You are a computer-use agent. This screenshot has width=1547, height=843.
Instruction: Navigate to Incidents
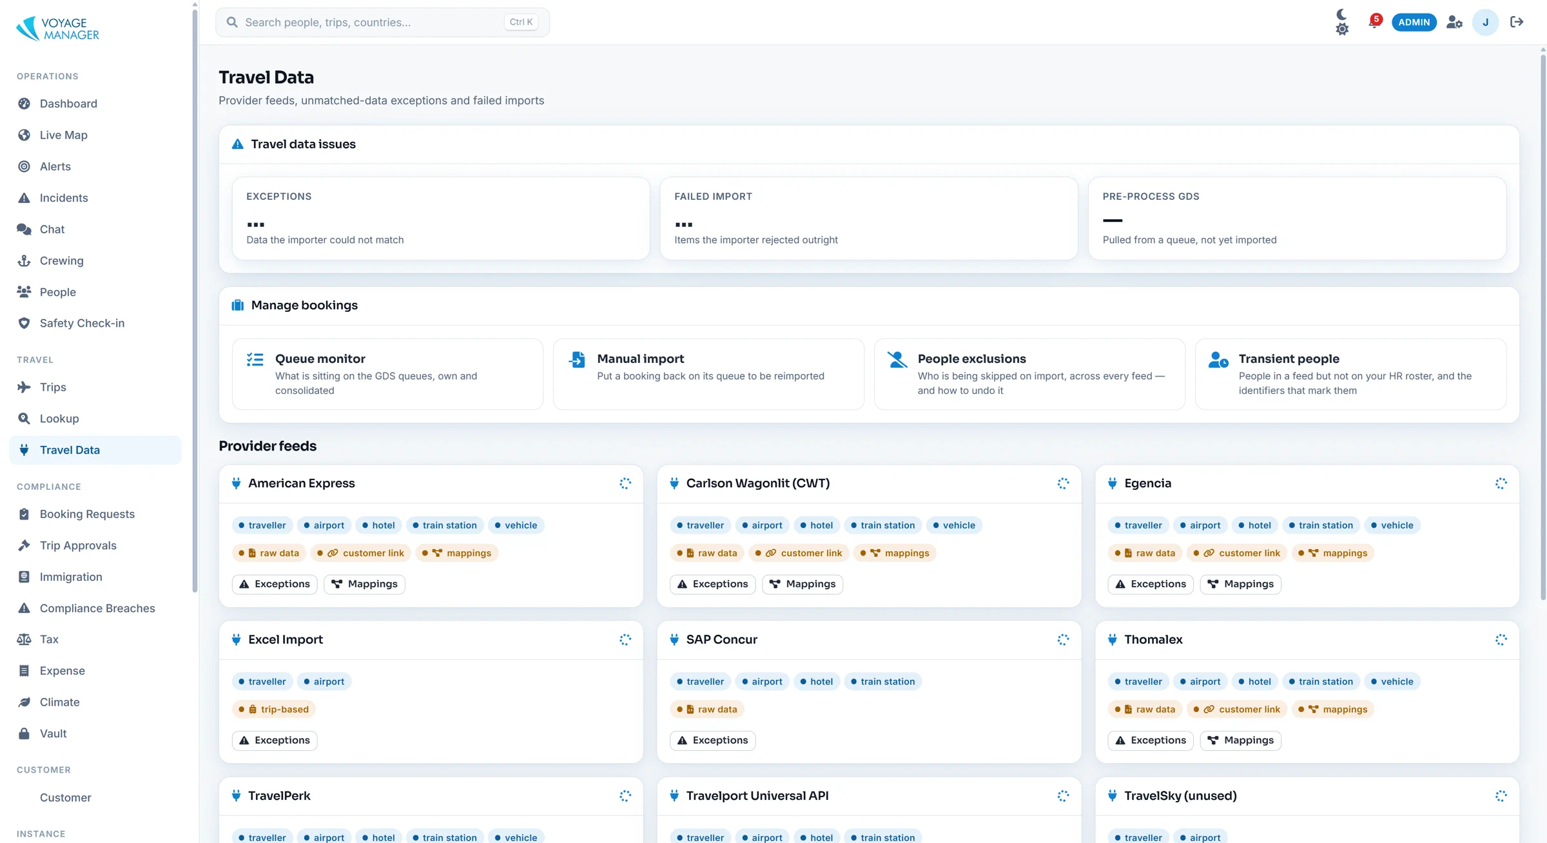point(95,198)
